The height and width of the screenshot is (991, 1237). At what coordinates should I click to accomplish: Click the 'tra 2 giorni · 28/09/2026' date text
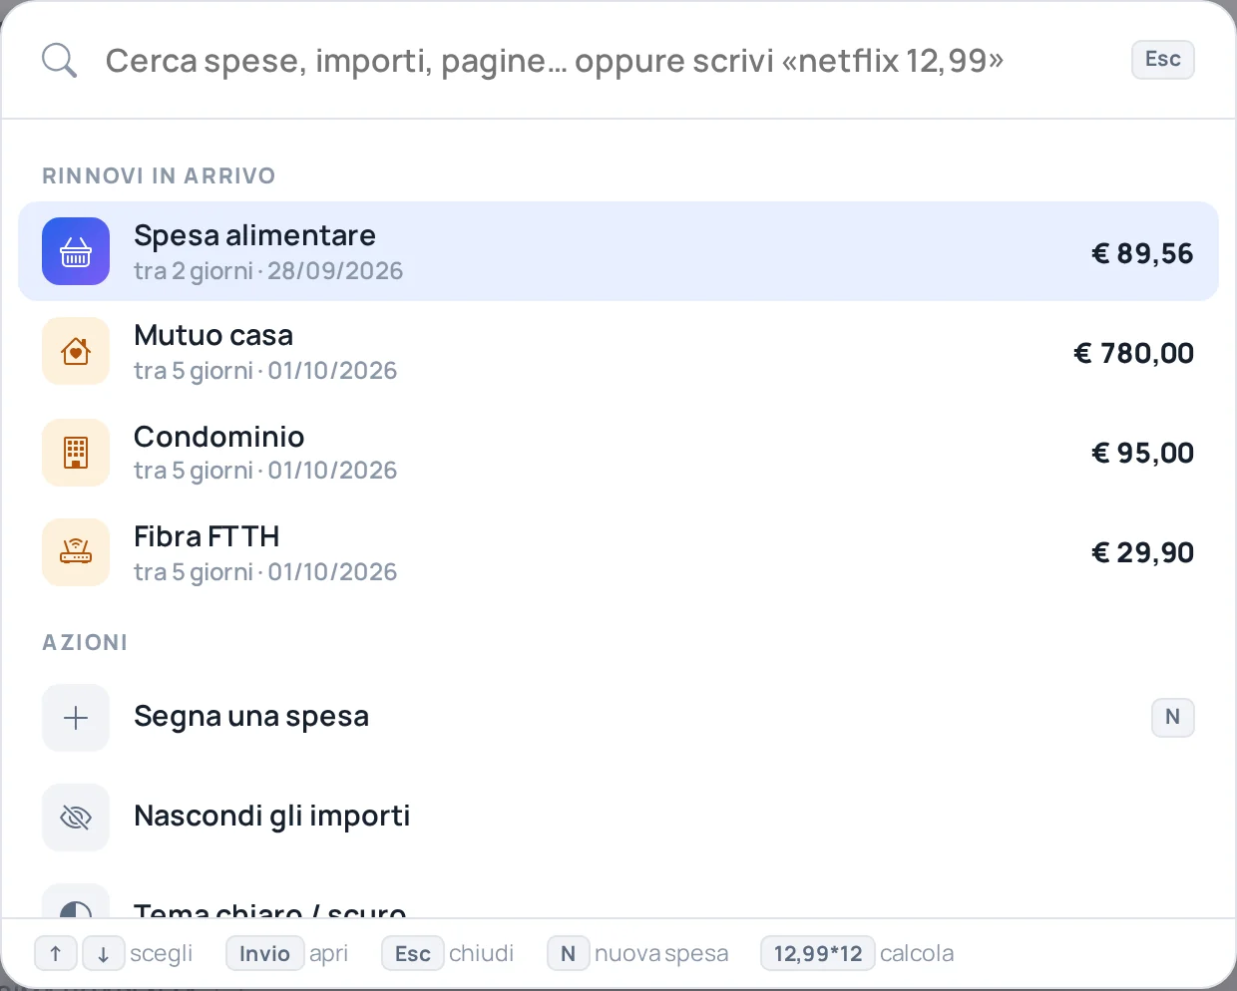268,271
